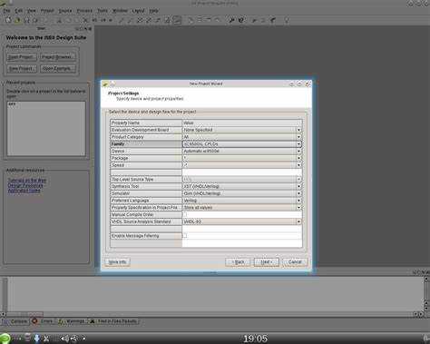Open the Application Notes link

tap(24, 191)
